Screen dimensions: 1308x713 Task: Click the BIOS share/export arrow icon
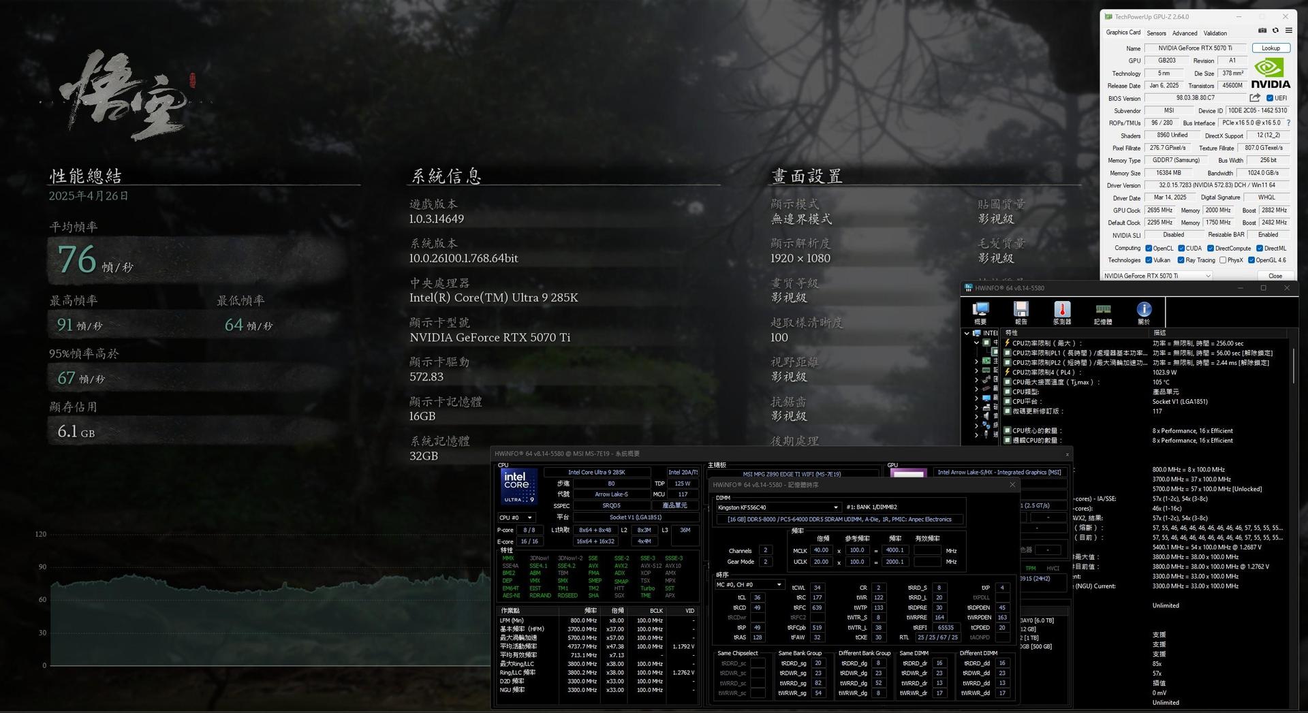click(1255, 98)
